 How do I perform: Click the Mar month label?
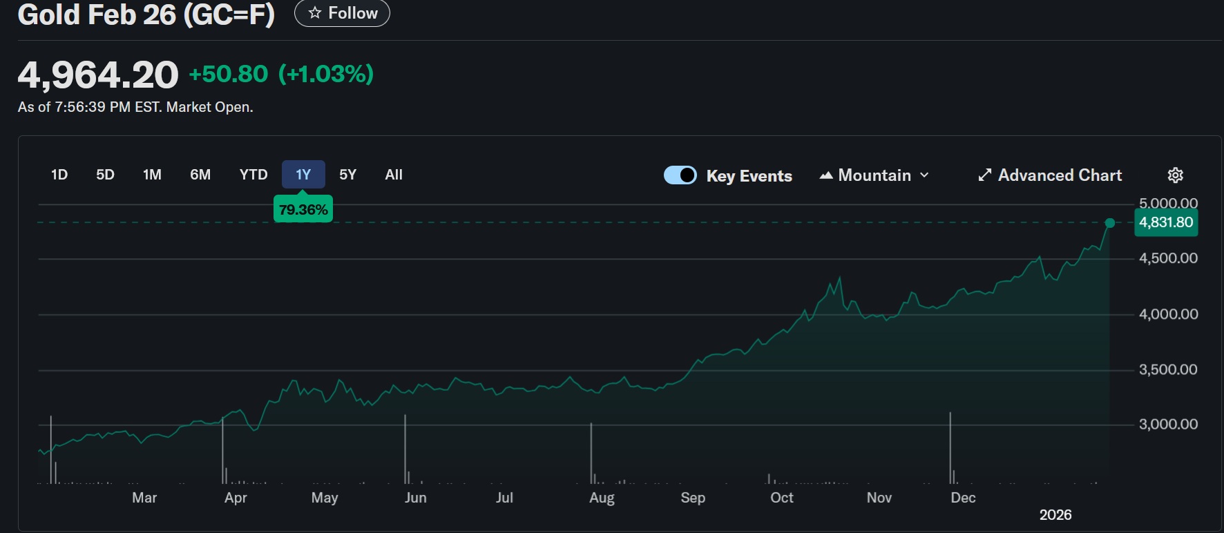coord(144,498)
